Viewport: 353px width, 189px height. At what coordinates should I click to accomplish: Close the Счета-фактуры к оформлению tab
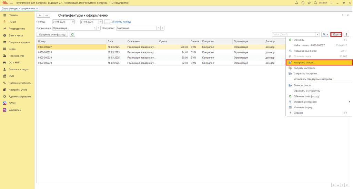(x=37, y=9)
